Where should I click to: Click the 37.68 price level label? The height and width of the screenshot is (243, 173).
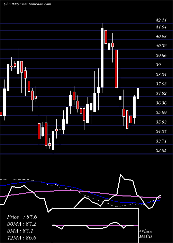(x=161, y=84)
